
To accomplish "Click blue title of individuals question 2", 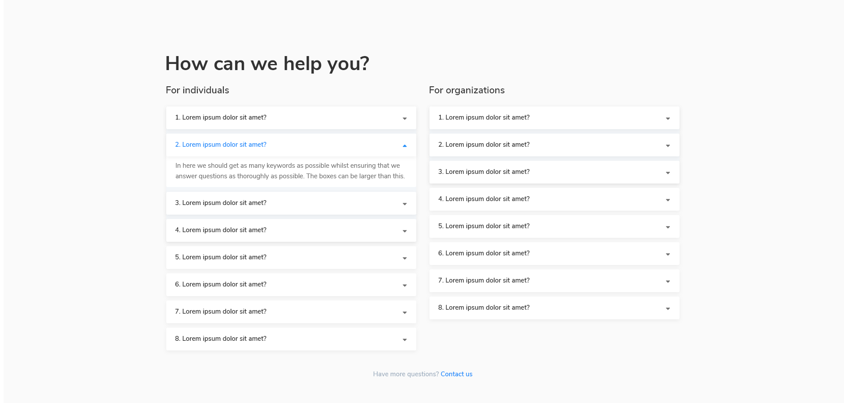I will point(221,145).
